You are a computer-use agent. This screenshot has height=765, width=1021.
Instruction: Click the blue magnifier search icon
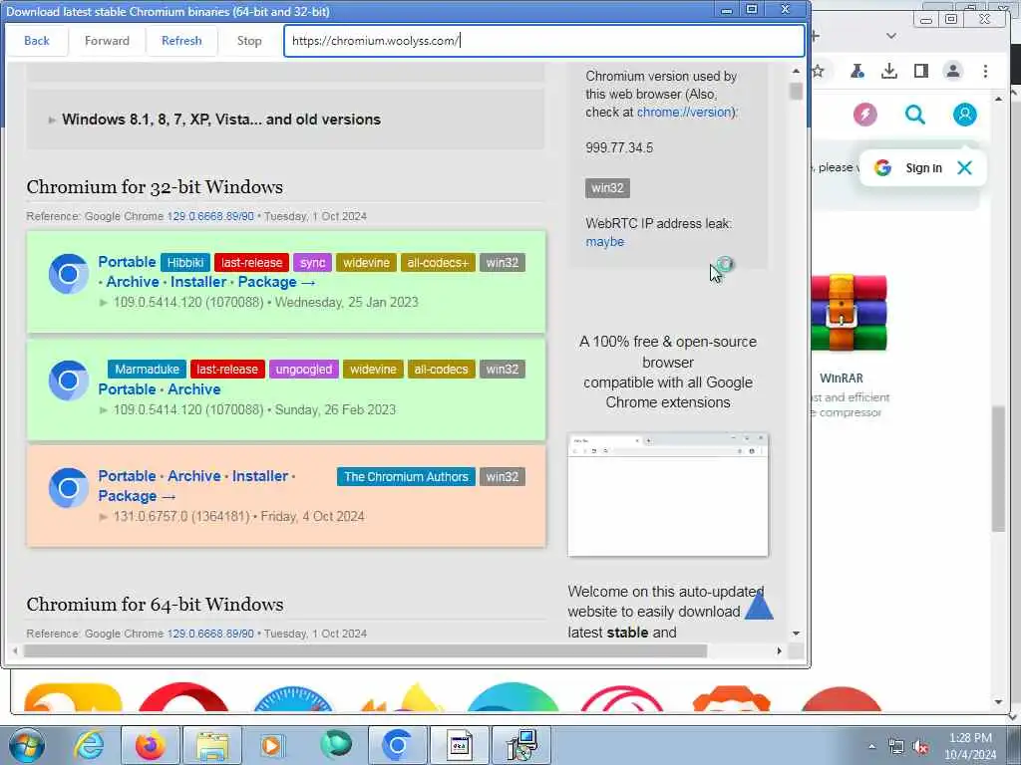tap(915, 115)
